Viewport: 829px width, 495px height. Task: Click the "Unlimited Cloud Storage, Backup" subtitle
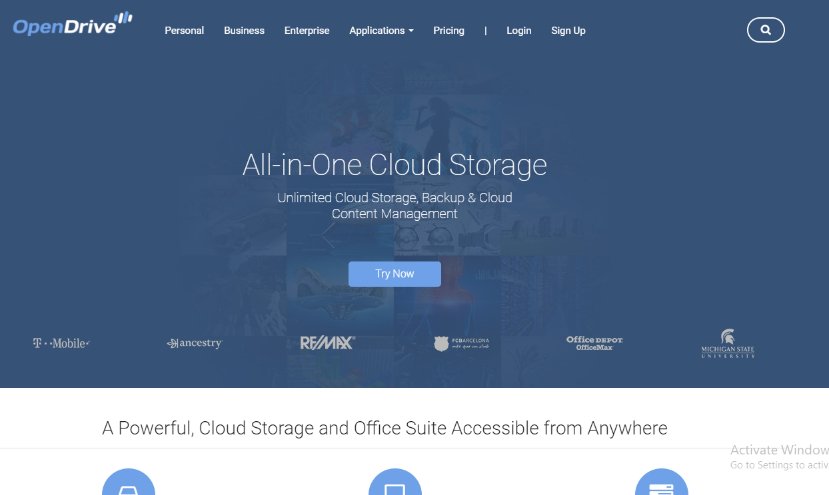(x=395, y=206)
